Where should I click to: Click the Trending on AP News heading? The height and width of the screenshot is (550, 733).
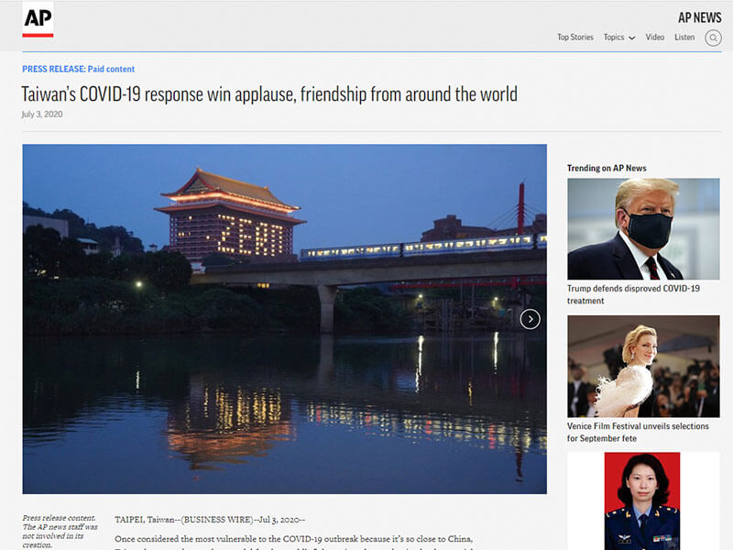[x=607, y=168]
